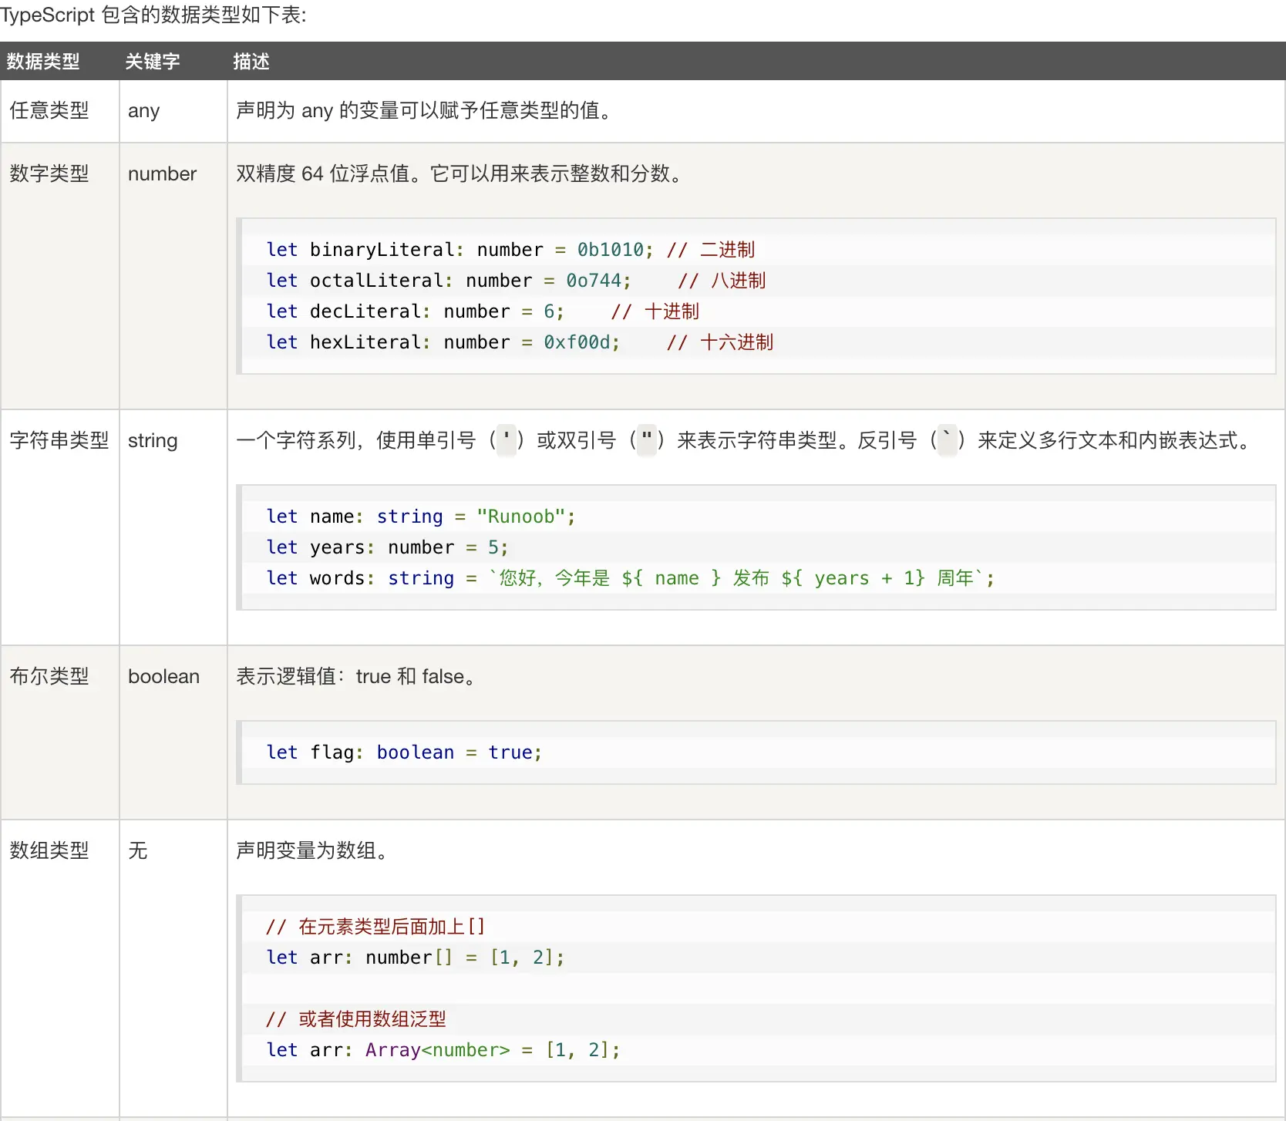
Task: Click the octalLiteral code line
Action: coord(516,281)
